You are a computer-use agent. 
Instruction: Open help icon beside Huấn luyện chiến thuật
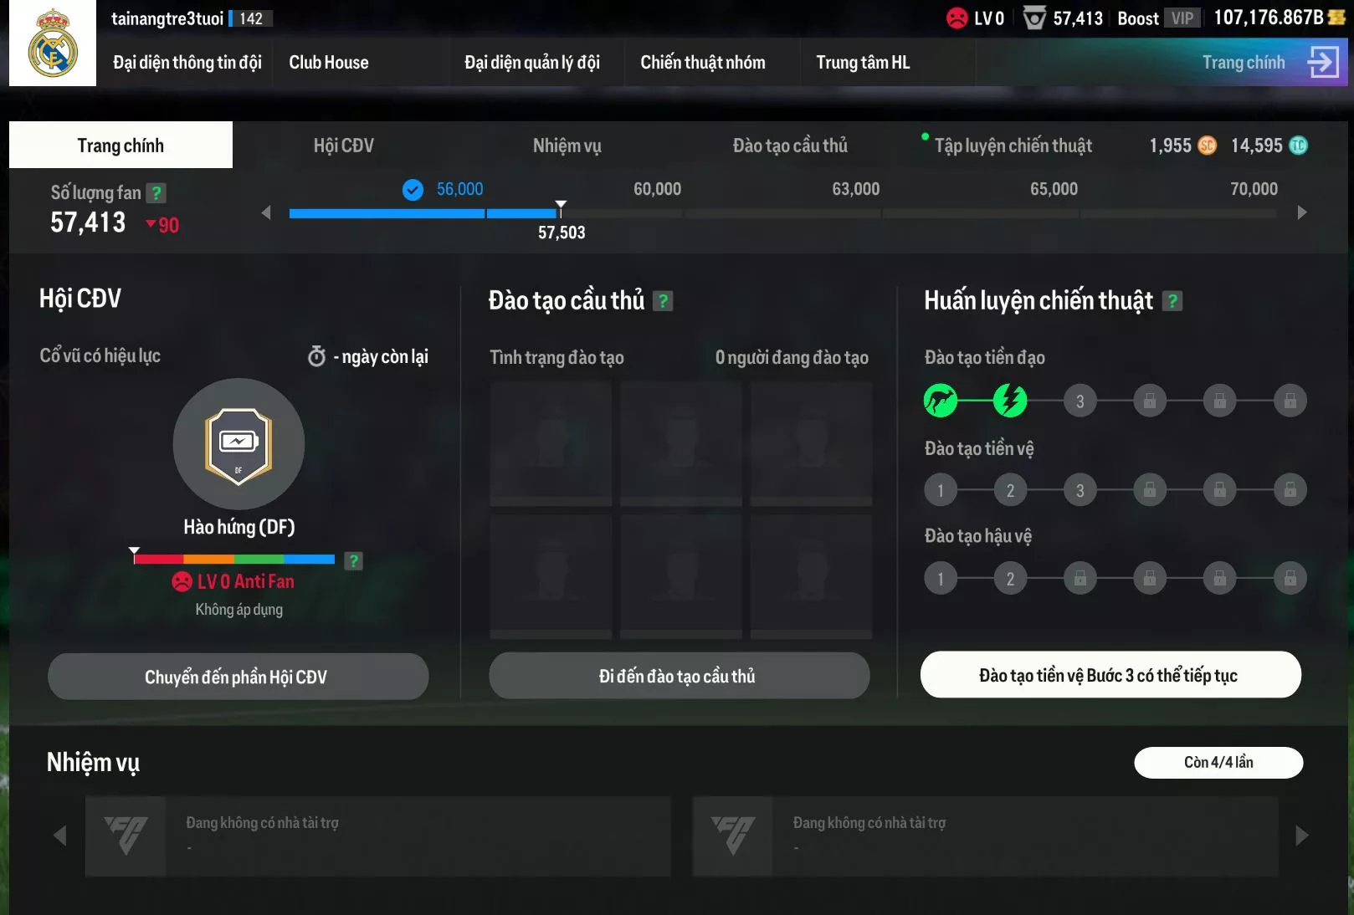tap(1173, 301)
